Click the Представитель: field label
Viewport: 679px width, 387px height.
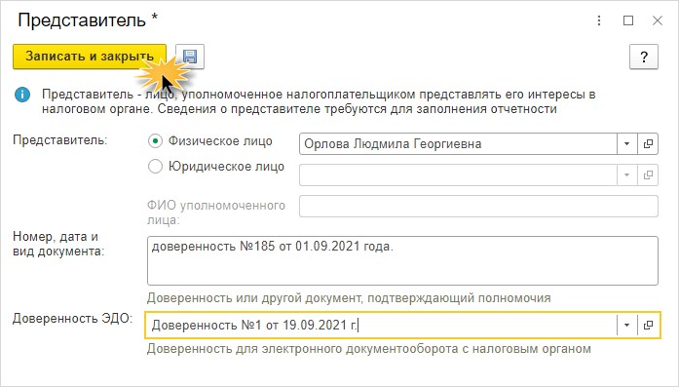point(59,140)
